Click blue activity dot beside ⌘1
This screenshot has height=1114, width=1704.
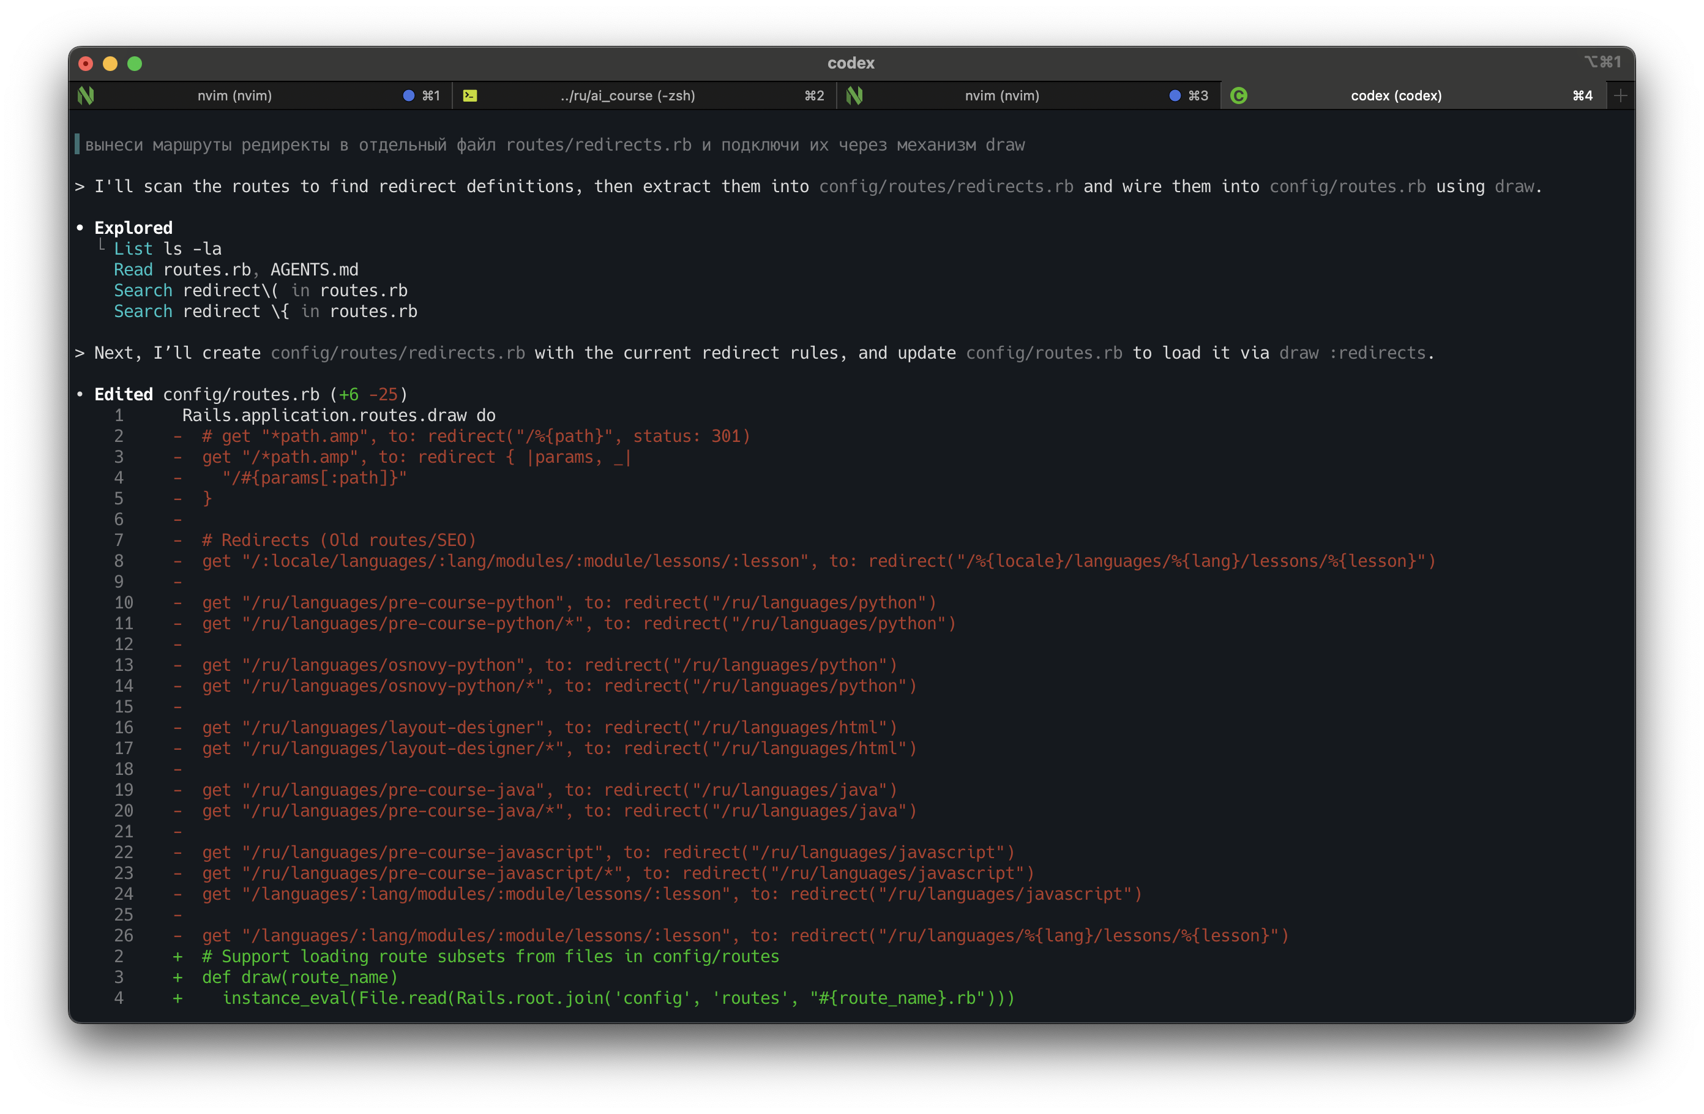point(409,95)
